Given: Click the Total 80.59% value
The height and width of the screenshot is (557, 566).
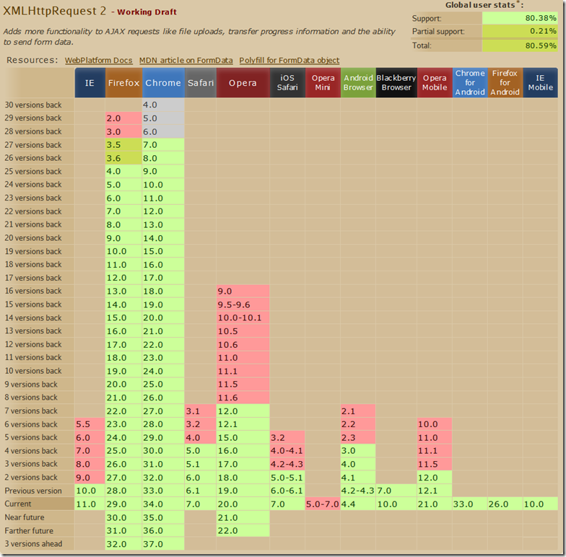Looking at the screenshot, I should coord(520,45).
